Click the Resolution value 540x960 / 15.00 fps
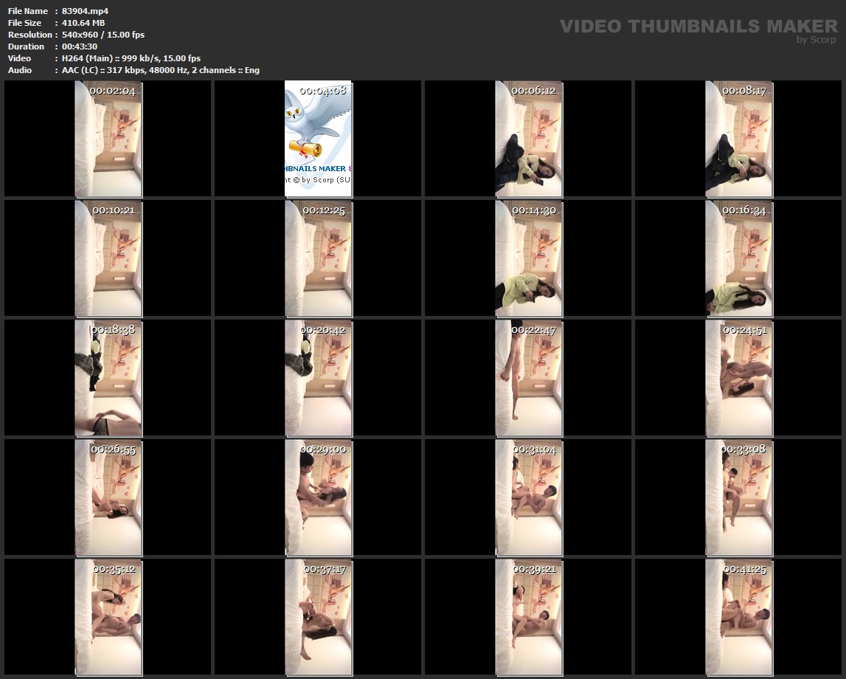Image resolution: width=846 pixels, height=679 pixels. click(x=103, y=35)
